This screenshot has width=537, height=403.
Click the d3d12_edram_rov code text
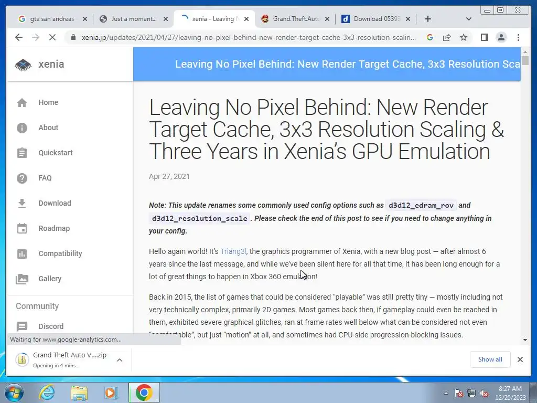(x=421, y=206)
